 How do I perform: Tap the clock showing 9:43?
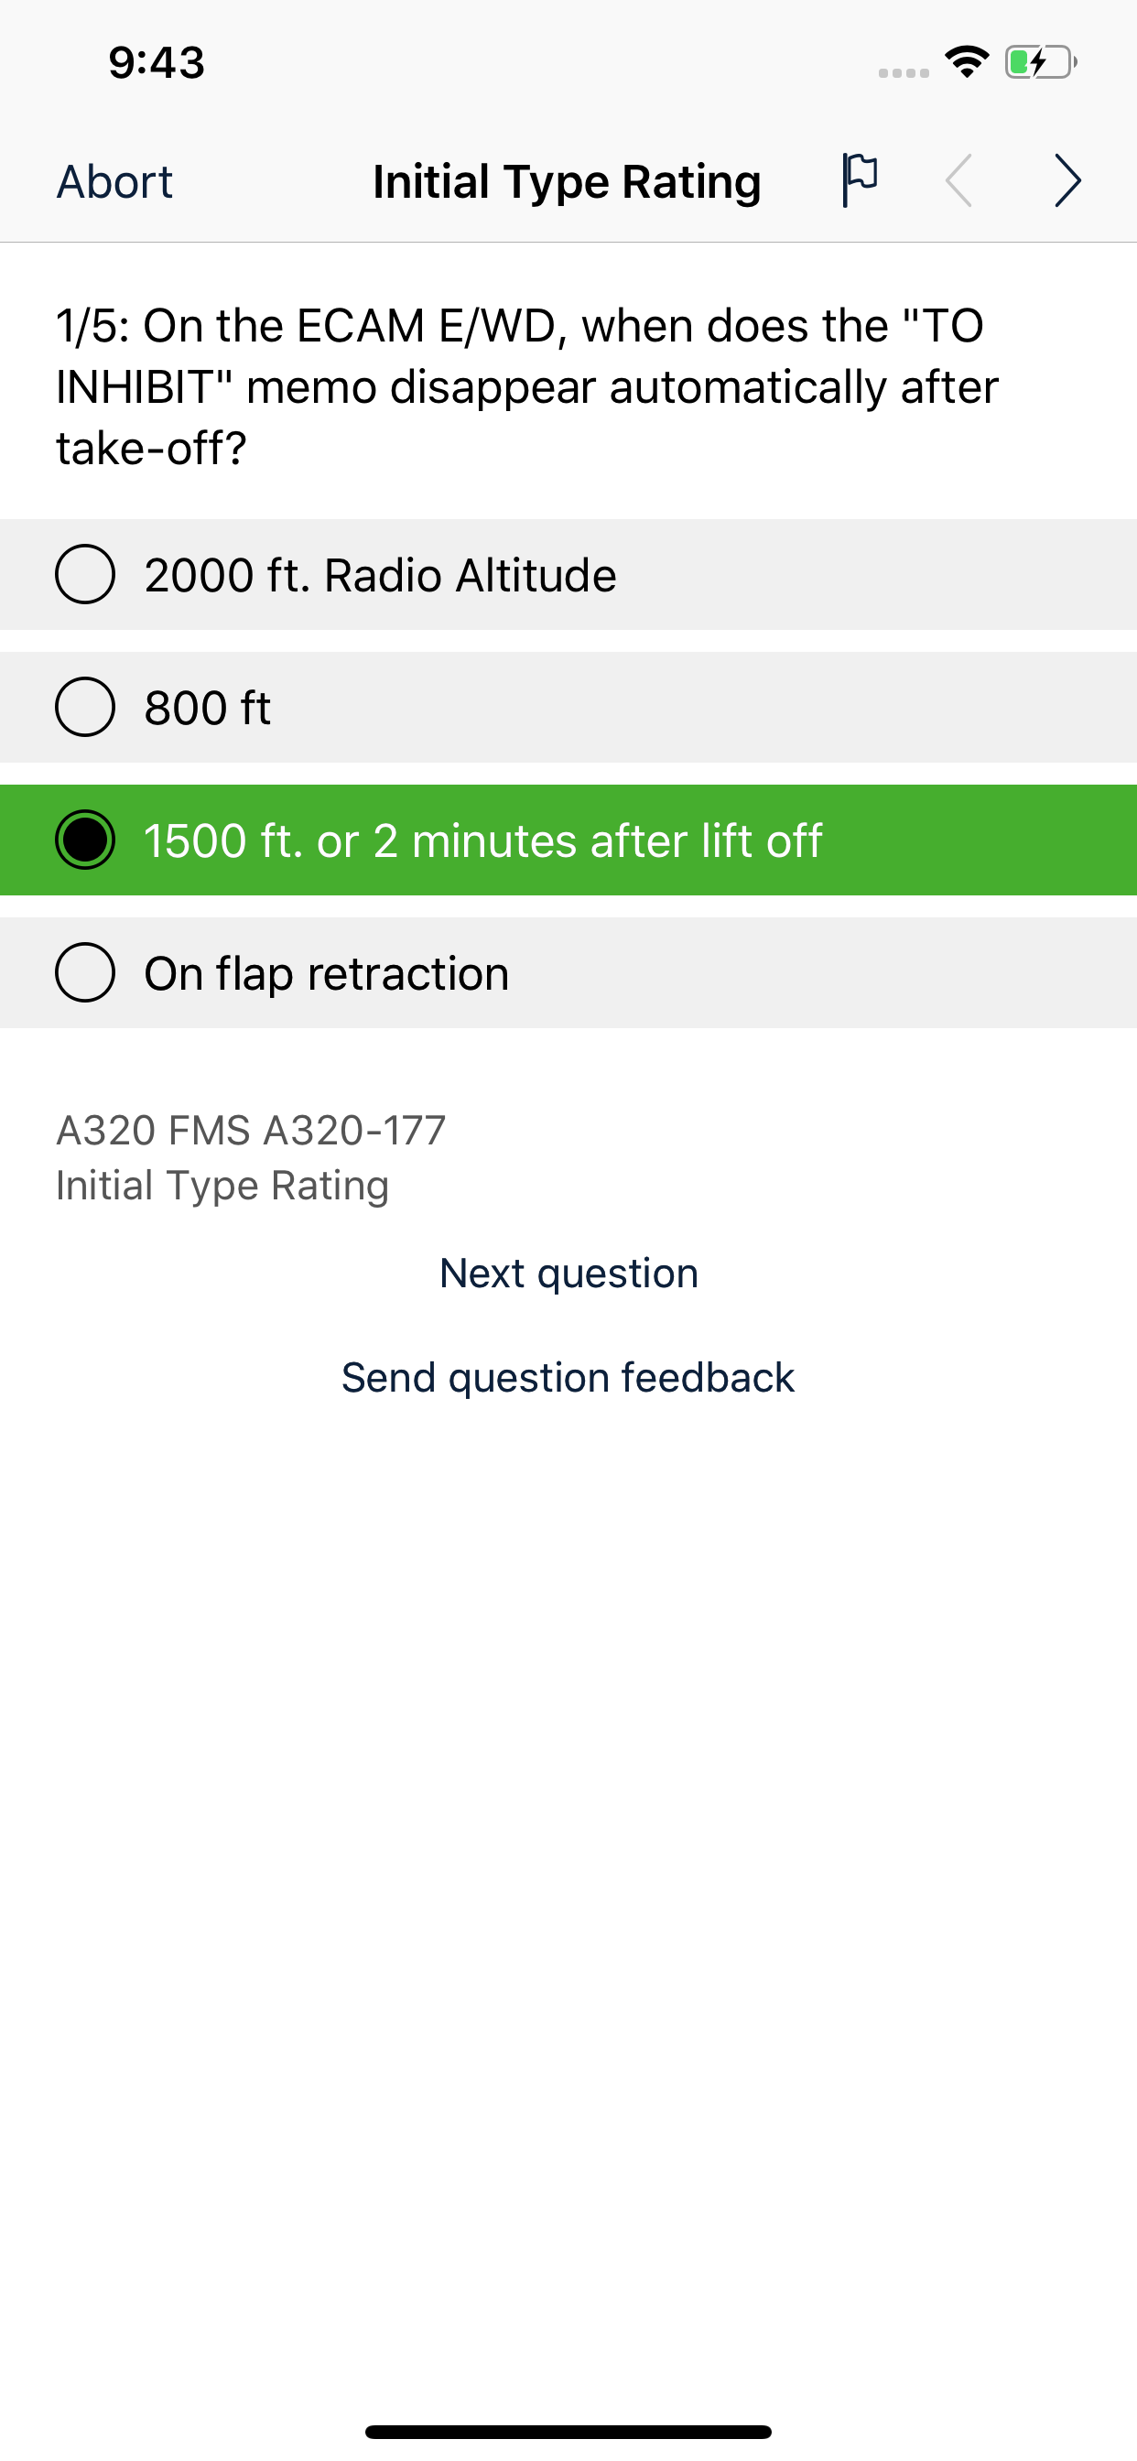point(156,63)
